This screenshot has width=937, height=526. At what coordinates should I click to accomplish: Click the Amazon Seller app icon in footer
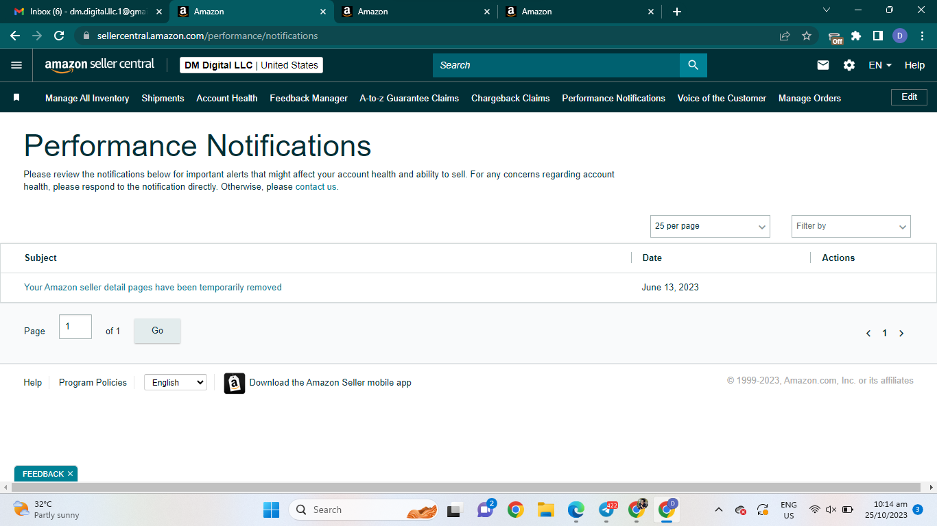click(x=235, y=383)
